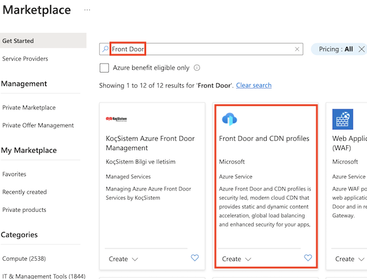Open Service Providers section

25,59
